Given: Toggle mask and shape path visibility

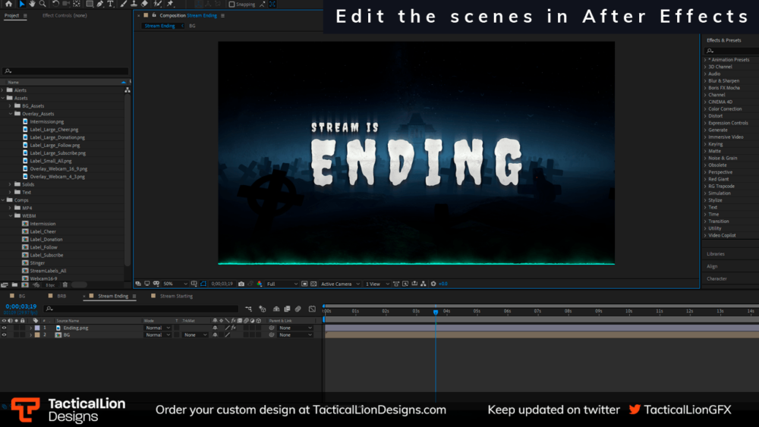Looking at the screenshot, I should (203, 284).
